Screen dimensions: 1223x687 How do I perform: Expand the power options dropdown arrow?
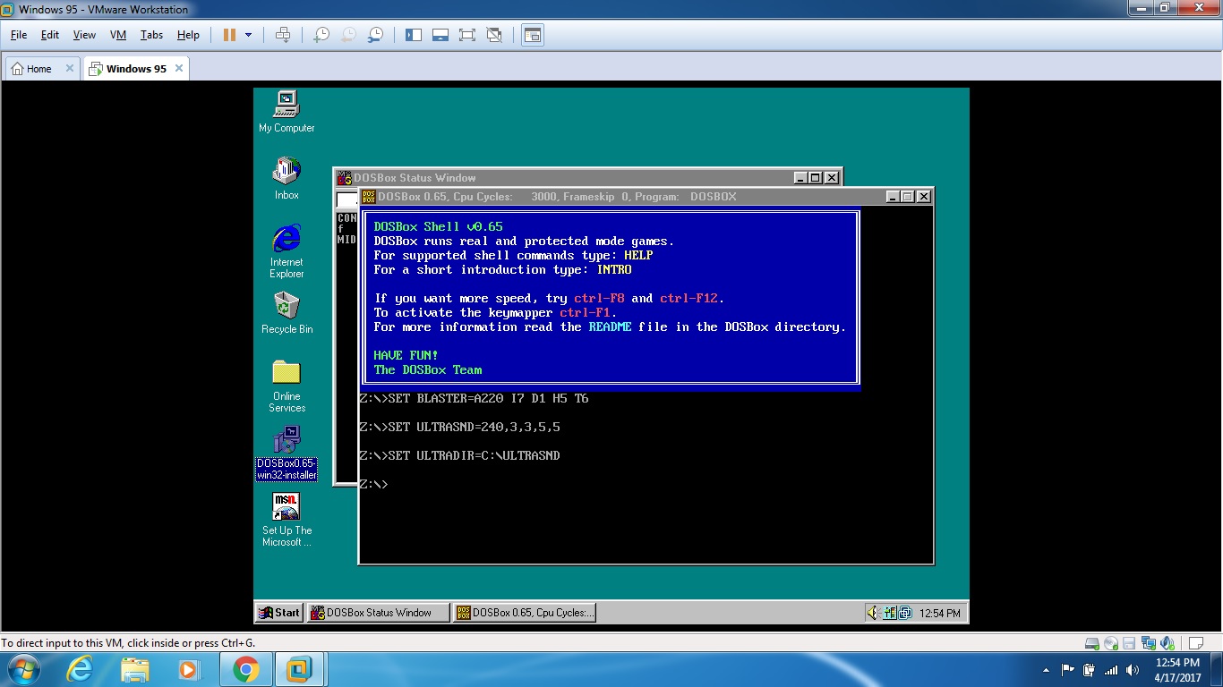coord(248,35)
